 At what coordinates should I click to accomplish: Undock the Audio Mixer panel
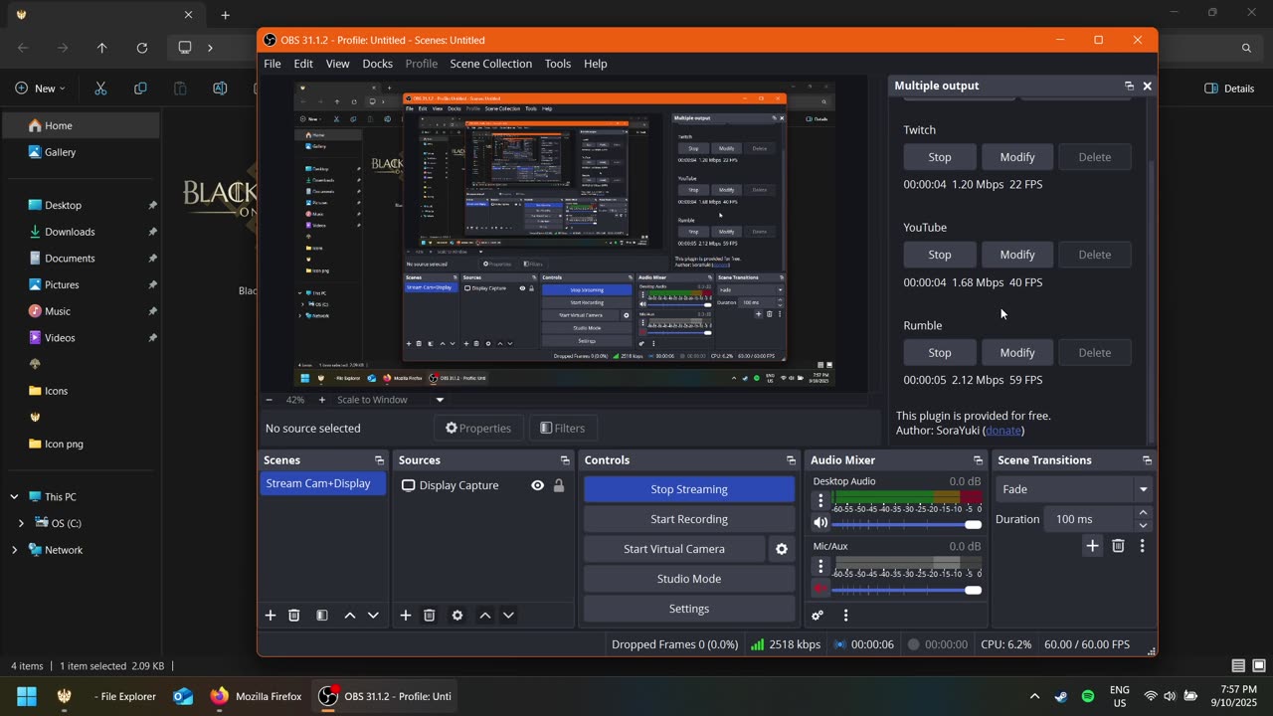tap(978, 460)
